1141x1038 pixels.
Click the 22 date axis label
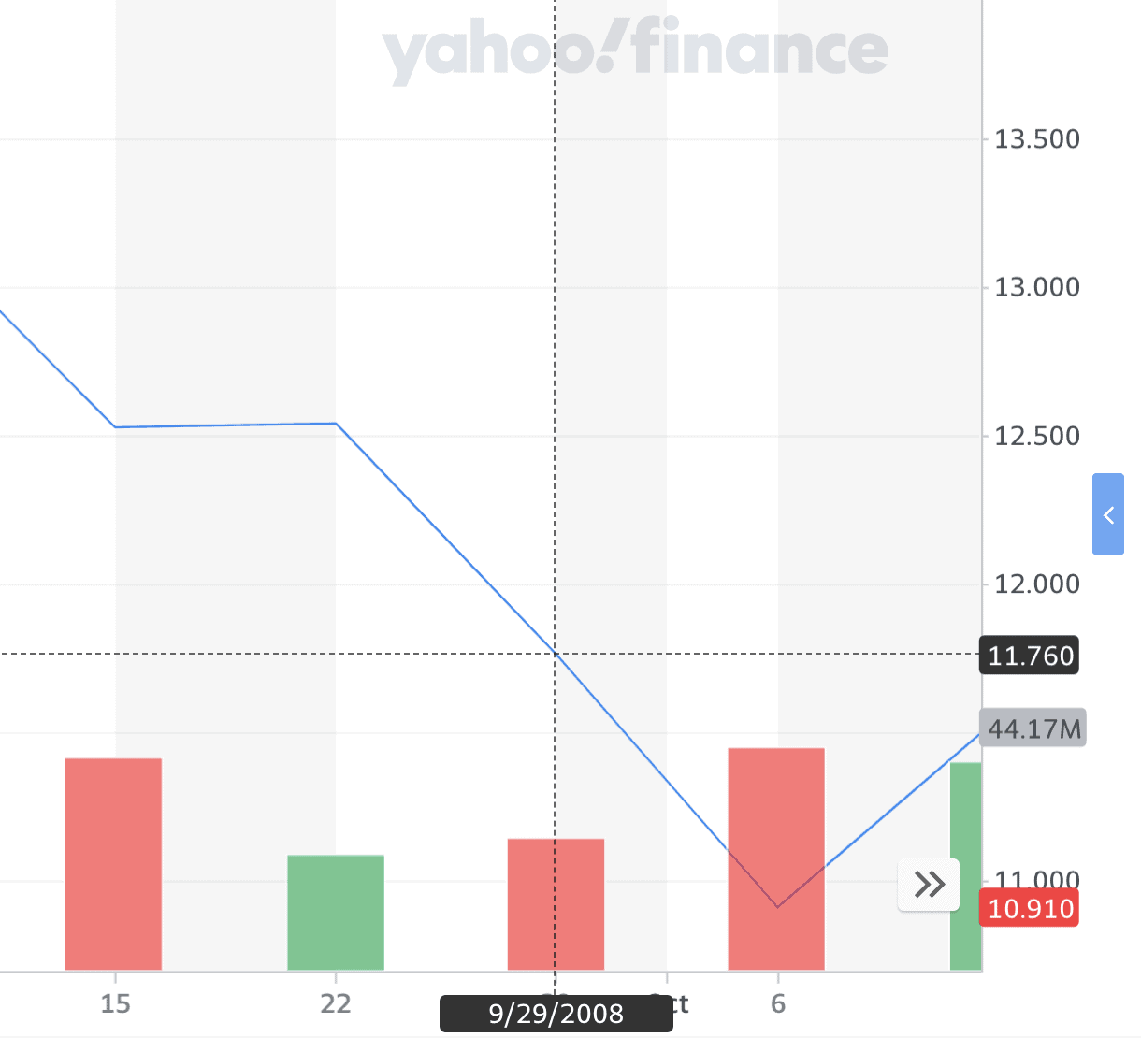(x=336, y=1004)
